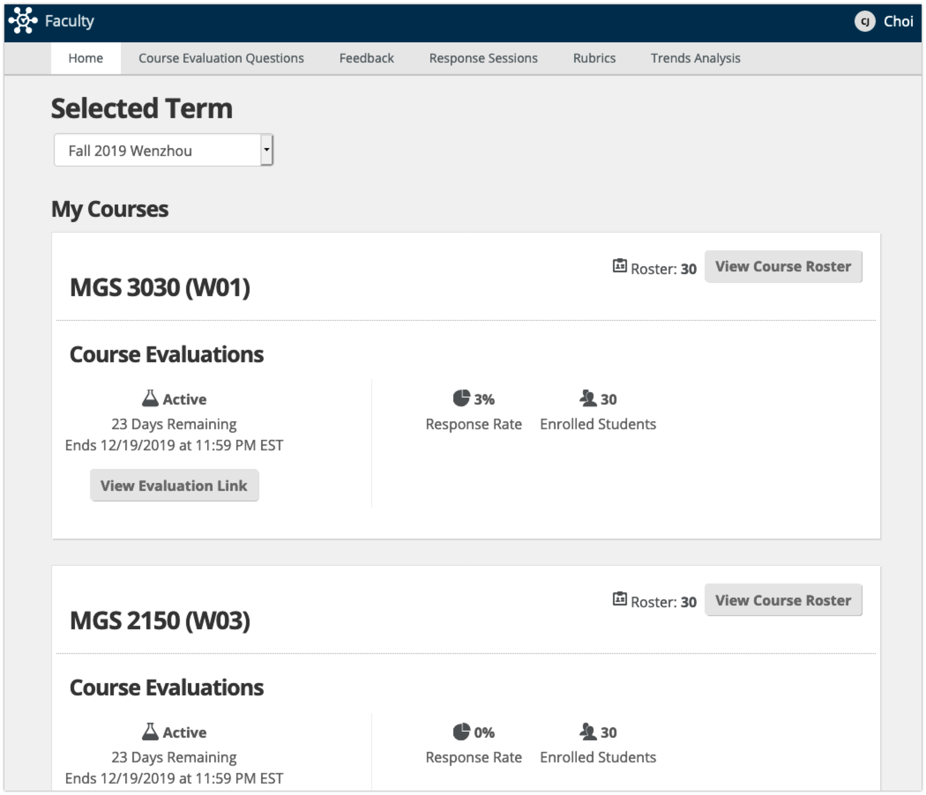This screenshot has height=795, width=926.
Task: Click pie chart icon beside 0% response rate
Action: 461,732
